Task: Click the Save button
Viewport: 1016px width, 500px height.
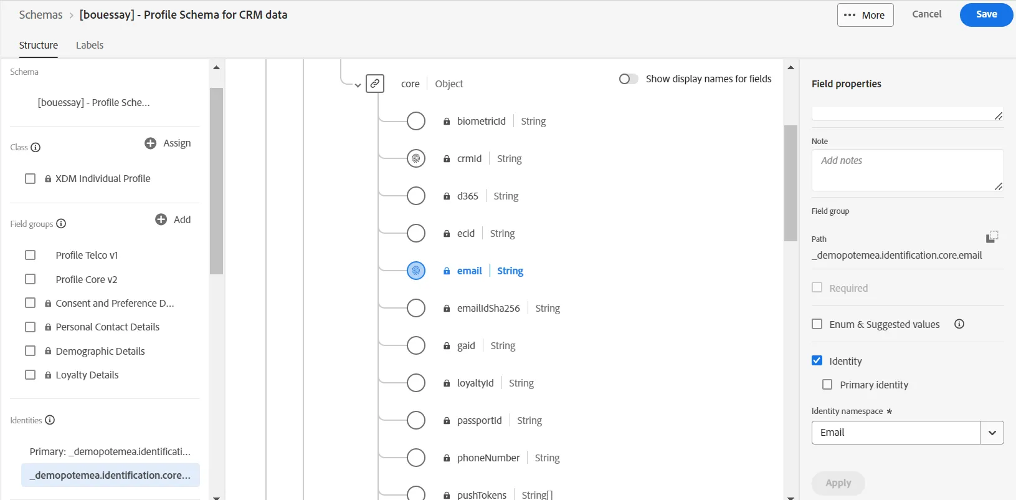Action: pos(986,14)
